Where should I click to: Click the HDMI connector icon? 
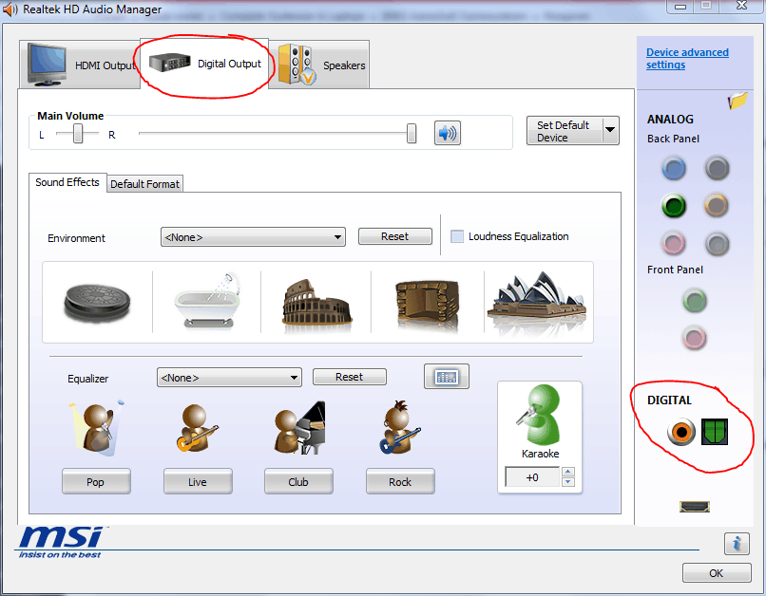[x=694, y=507]
